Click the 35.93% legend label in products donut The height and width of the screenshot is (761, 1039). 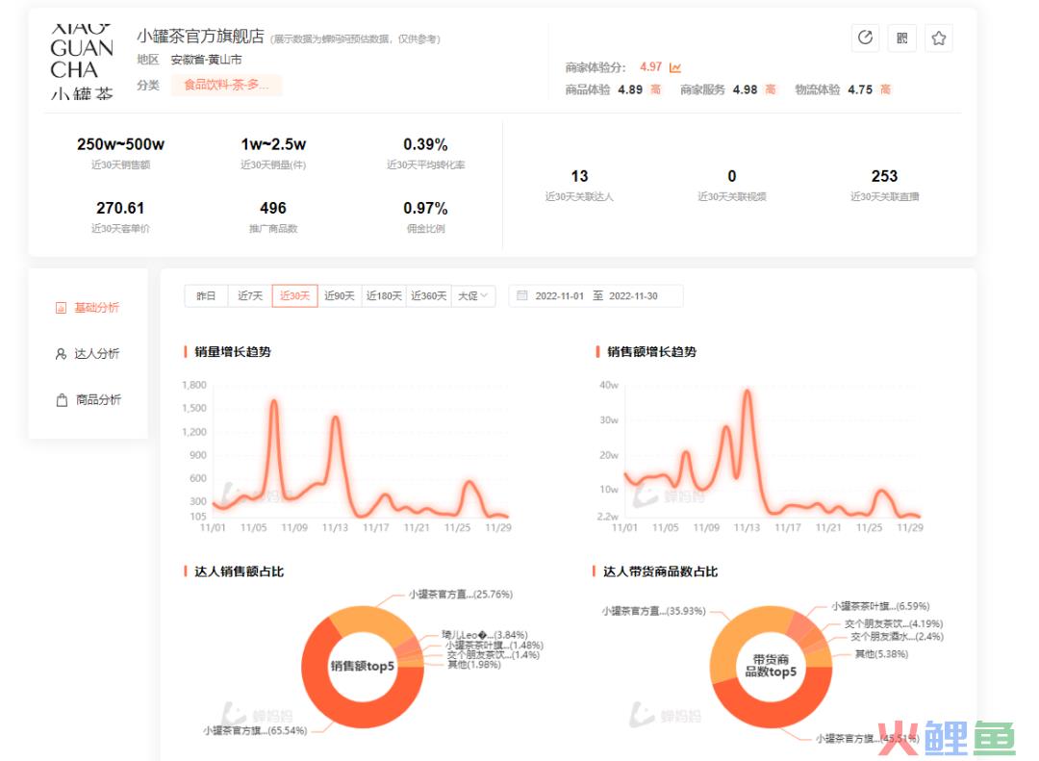pos(654,611)
